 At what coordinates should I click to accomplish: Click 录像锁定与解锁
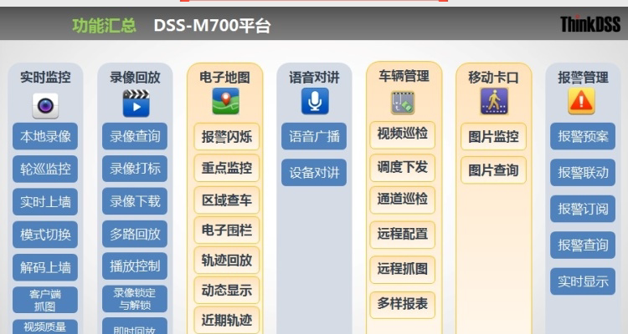[x=135, y=299]
